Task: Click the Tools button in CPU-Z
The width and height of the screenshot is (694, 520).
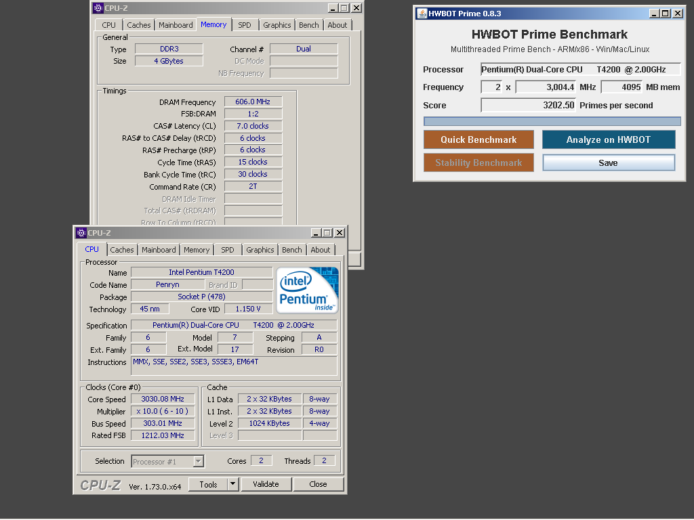Action: click(x=209, y=484)
